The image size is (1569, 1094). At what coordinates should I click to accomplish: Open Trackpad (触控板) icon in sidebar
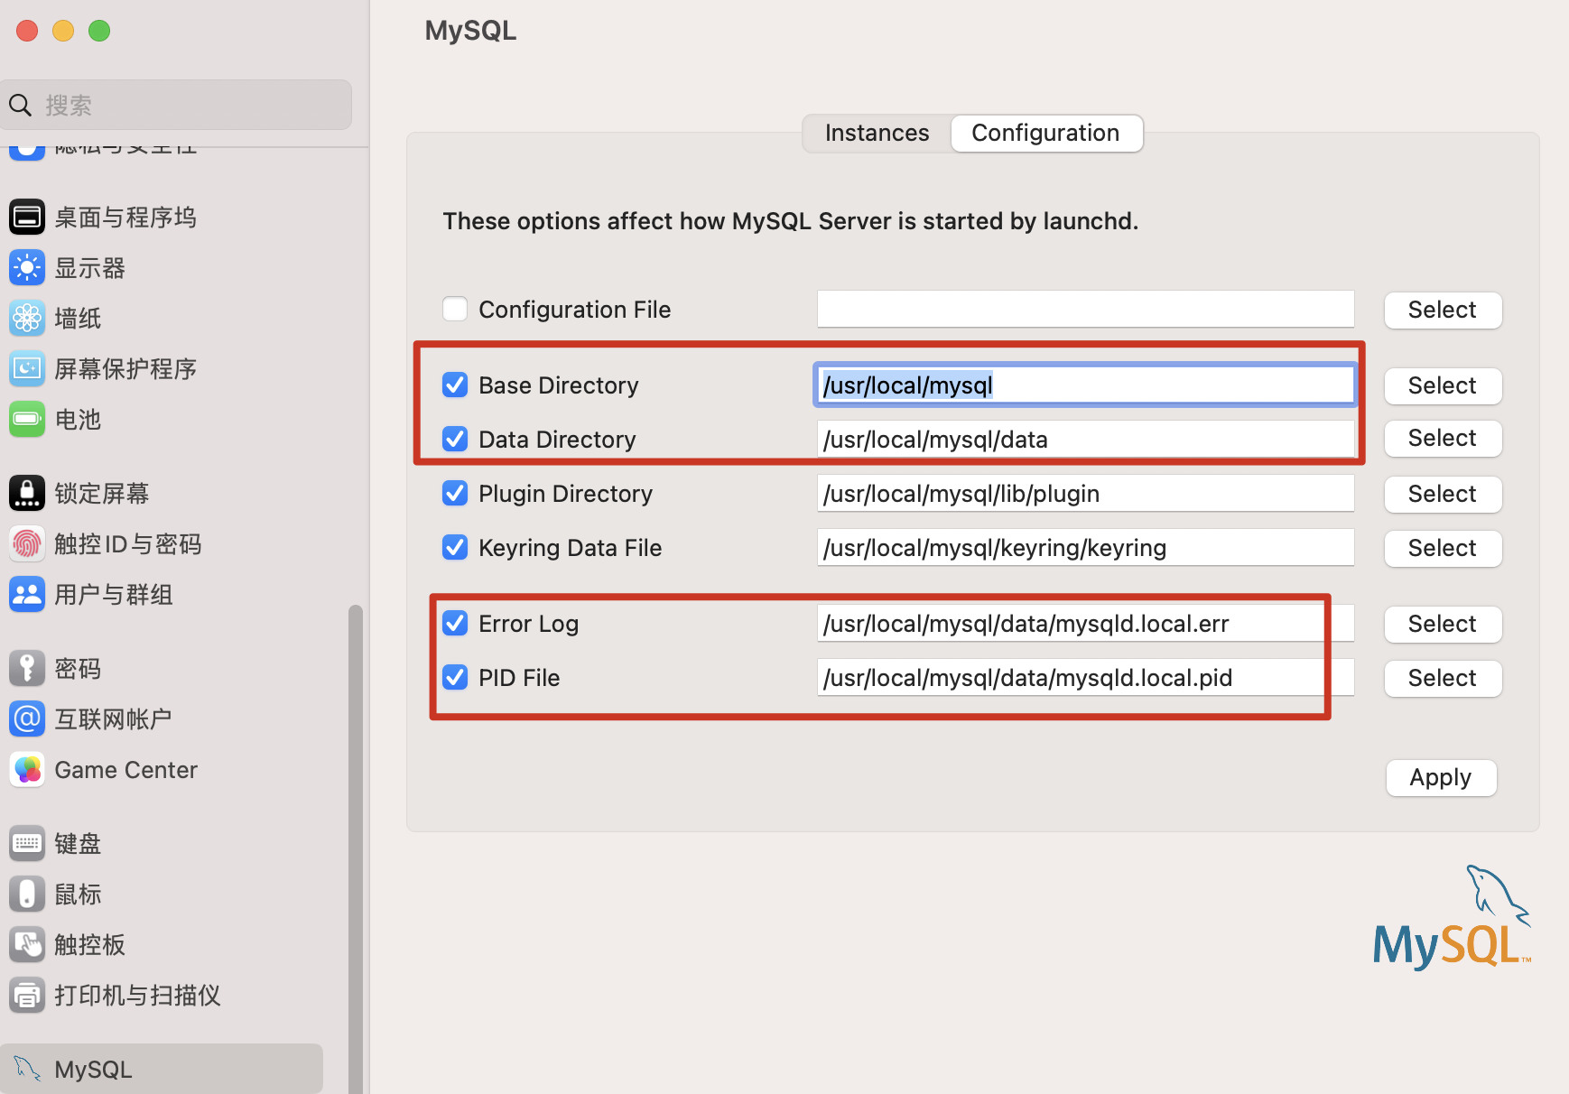pos(27,944)
